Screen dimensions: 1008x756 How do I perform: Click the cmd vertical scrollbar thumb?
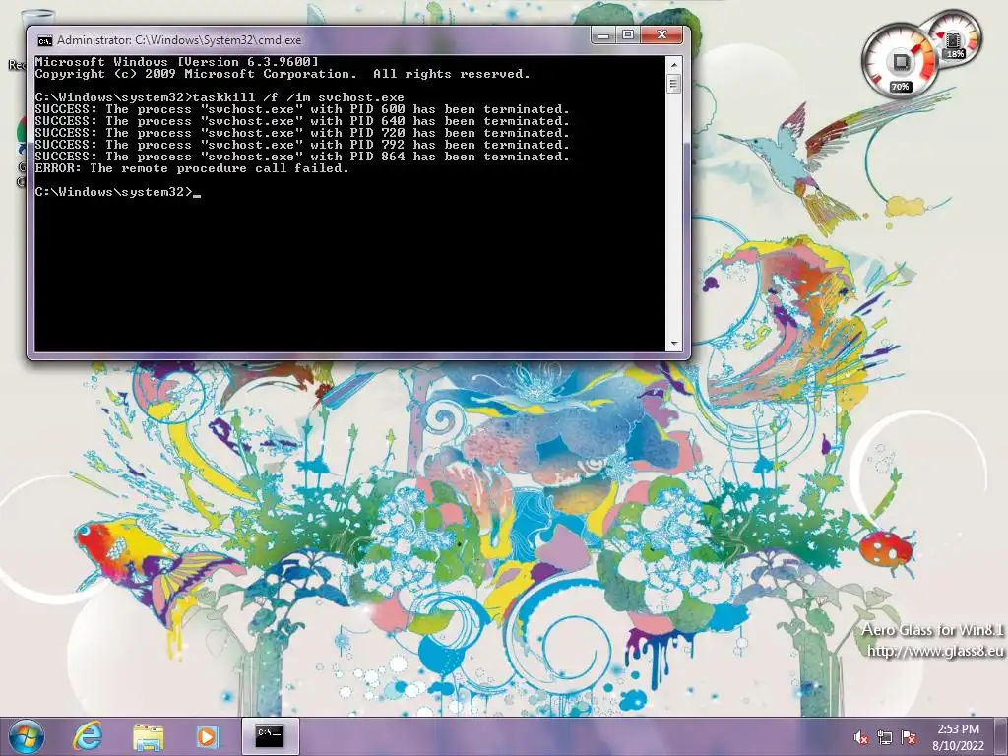point(673,84)
